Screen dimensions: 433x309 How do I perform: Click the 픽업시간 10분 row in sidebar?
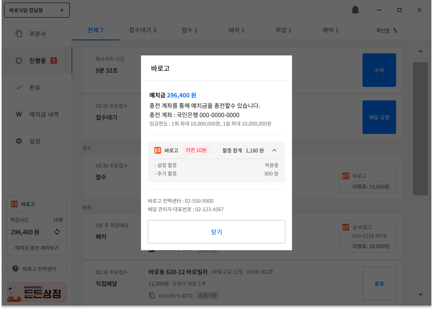pos(37,220)
